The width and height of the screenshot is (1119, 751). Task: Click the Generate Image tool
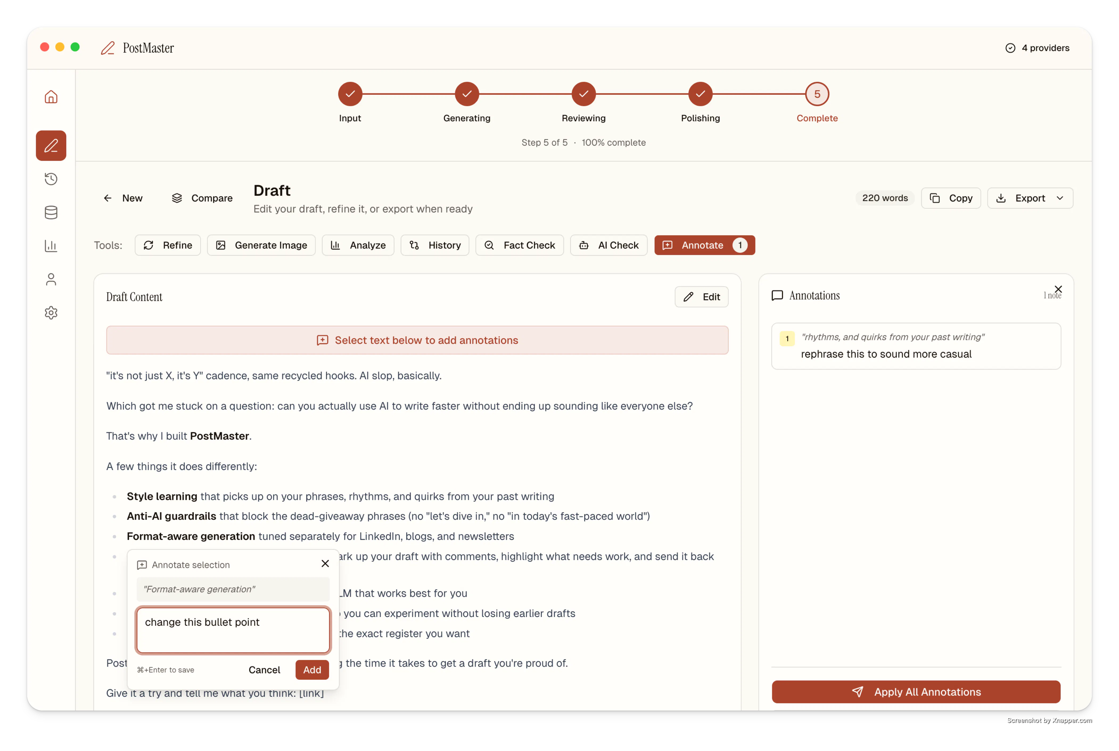tap(261, 245)
